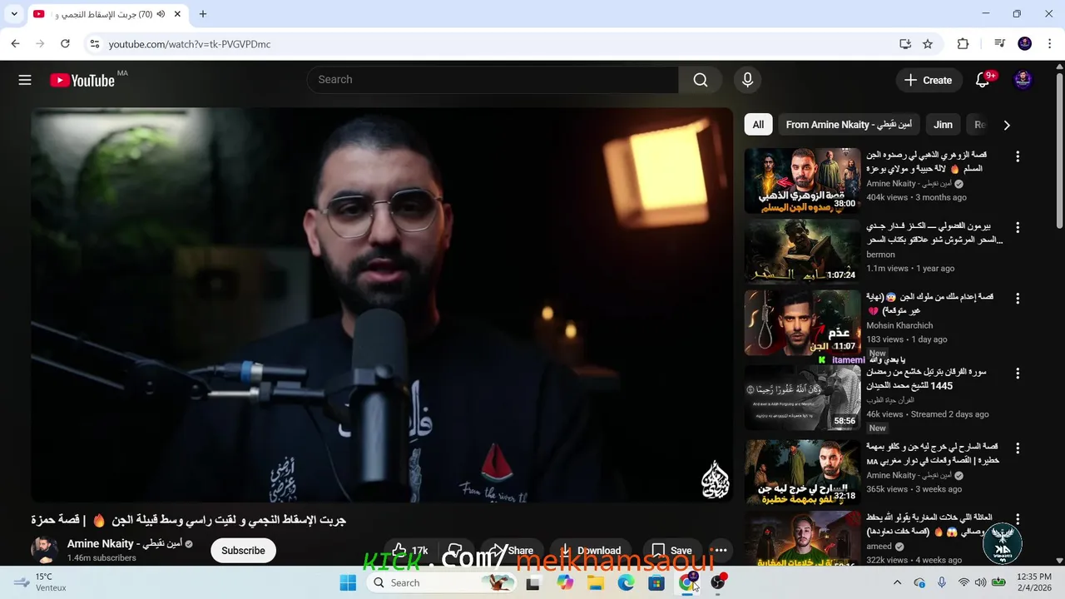This screenshot has width=1065, height=599.
Task: Open options for the 46k views stream
Action: point(1017,374)
